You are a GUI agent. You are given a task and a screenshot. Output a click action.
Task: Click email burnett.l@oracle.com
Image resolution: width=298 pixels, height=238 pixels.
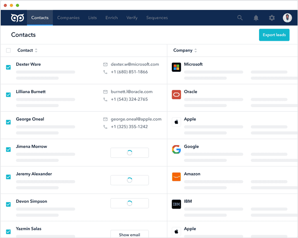point(132,92)
